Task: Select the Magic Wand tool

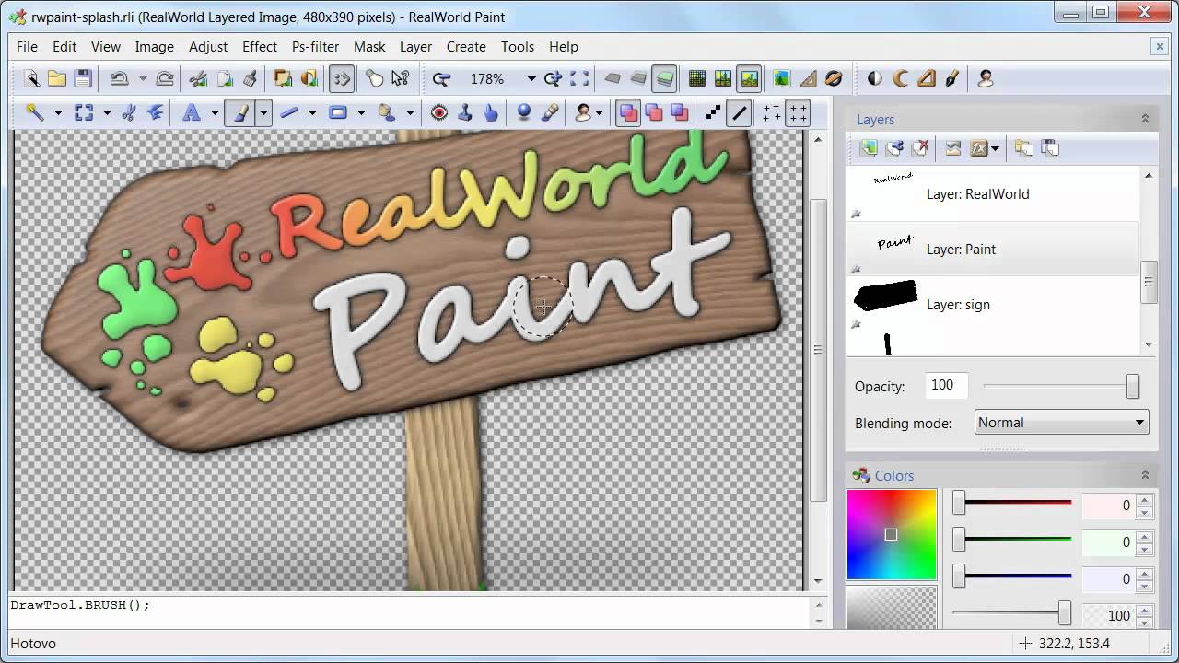Action: pos(35,112)
